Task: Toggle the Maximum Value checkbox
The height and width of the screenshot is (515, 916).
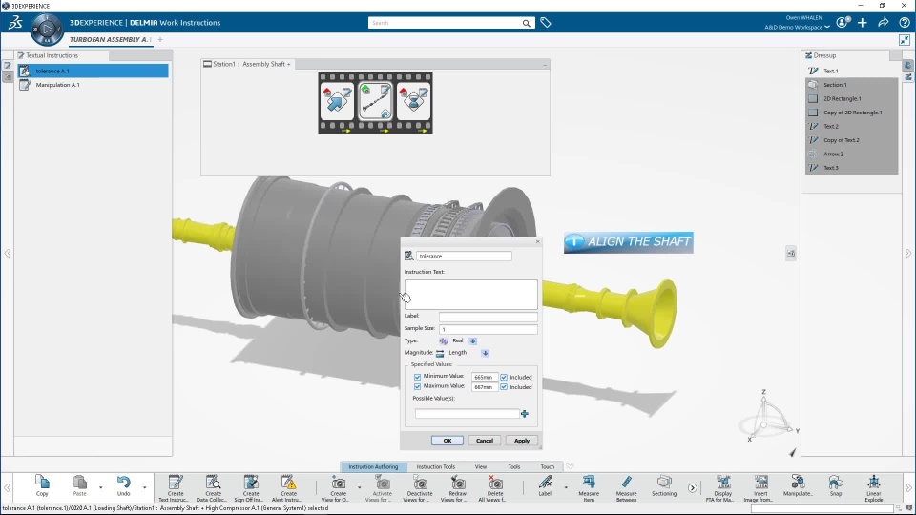Action: [417, 387]
